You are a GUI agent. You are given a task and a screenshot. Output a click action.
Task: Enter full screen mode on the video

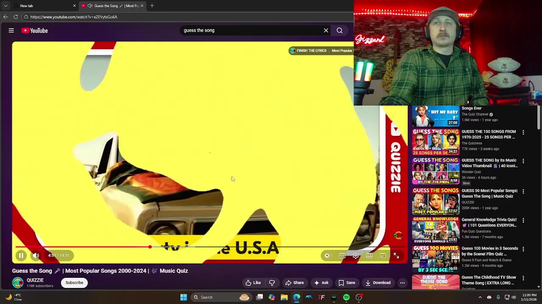(x=396, y=255)
